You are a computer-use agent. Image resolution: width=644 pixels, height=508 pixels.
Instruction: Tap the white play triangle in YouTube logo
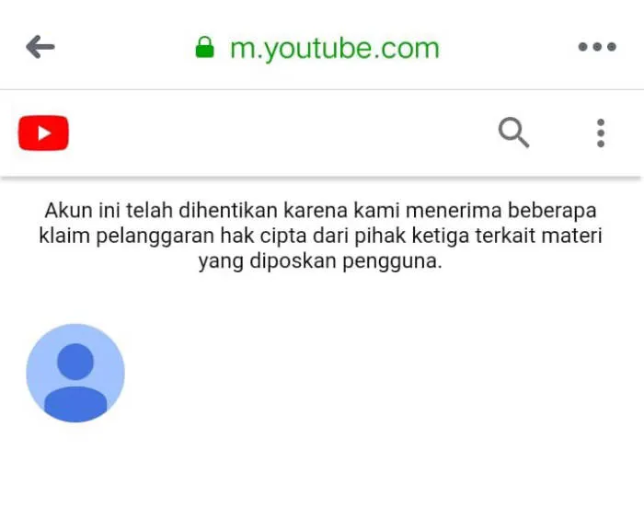[x=44, y=133]
